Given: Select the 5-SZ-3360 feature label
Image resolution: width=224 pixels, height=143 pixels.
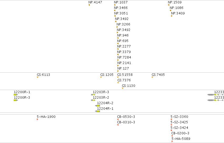Looking at the screenshot, I should click(x=179, y=117).
